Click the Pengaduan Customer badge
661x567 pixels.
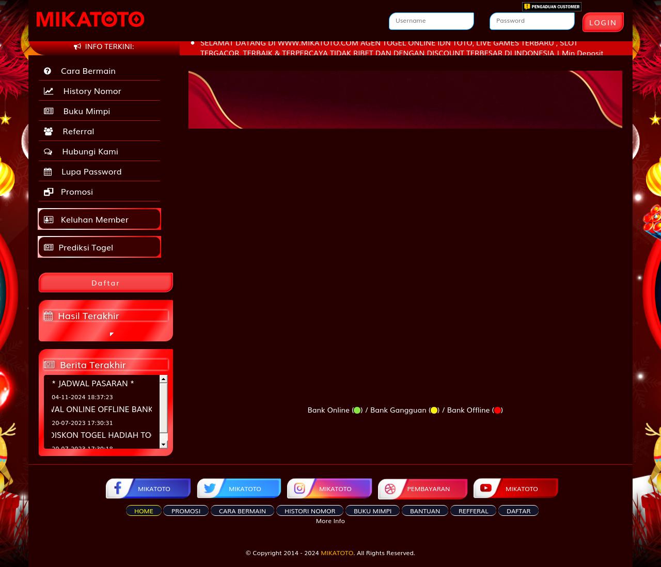pos(552,7)
